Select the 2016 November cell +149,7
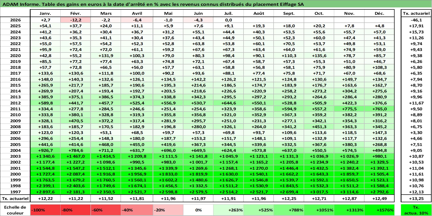 349,79
